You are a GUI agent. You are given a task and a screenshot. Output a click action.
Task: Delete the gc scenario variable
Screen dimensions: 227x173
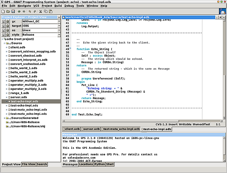point(8,22)
